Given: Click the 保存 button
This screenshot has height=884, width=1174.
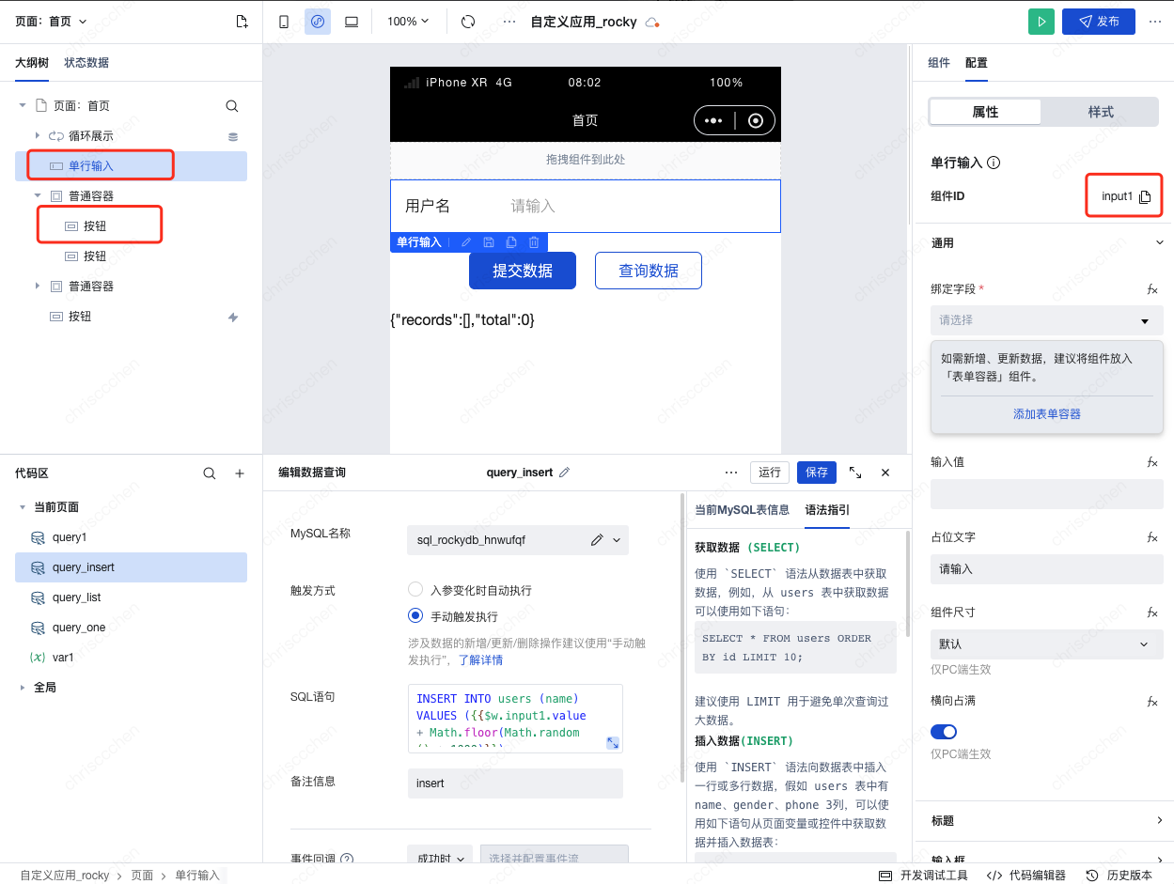Looking at the screenshot, I should [817, 473].
